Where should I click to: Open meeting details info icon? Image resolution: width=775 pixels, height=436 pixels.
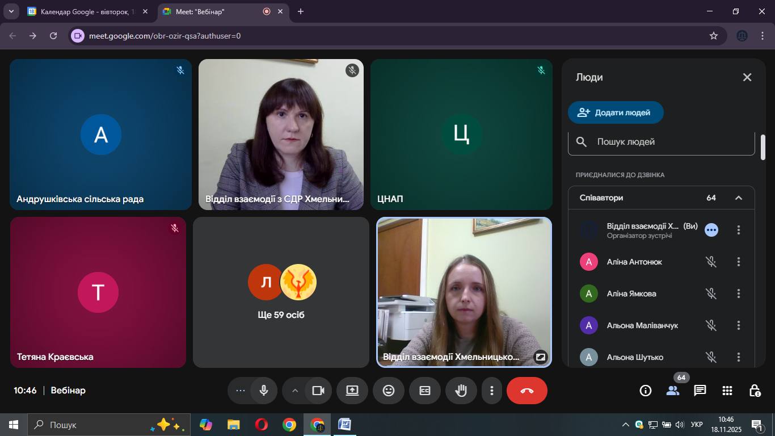pos(646,391)
